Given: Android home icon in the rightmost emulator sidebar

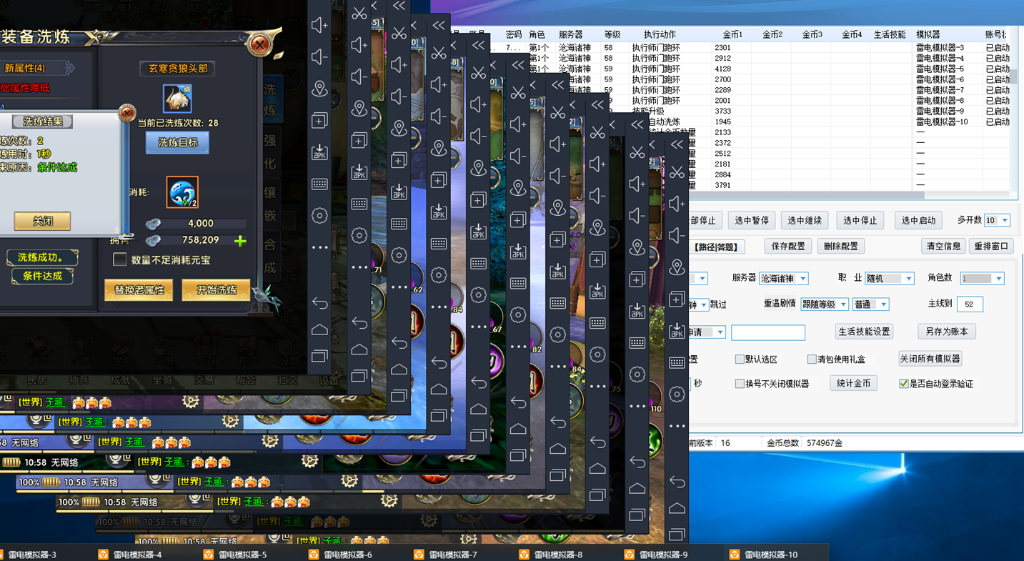Looking at the screenshot, I should point(677,508).
